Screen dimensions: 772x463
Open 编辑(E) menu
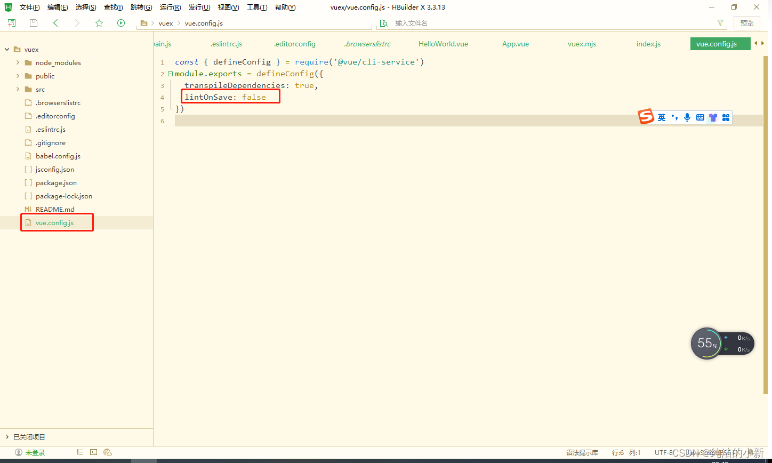(58, 7)
